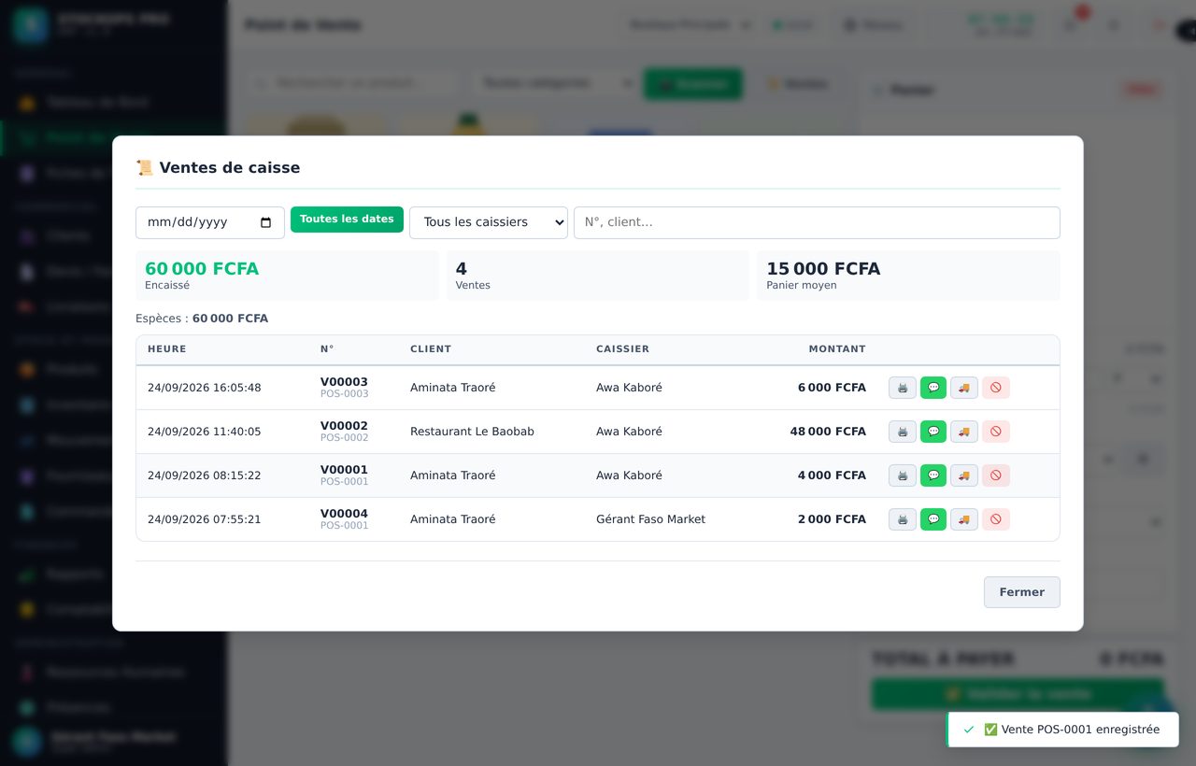Image resolution: width=1196 pixels, height=766 pixels.
Task: Focus the "N°, client…" search field
Action: (x=817, y=222)
